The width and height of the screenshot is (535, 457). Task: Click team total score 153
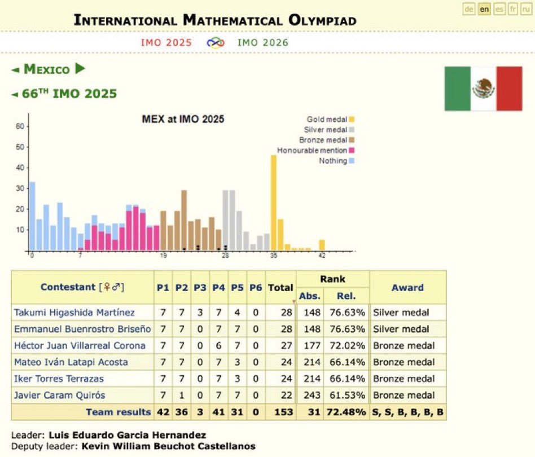tap(284, 412)
